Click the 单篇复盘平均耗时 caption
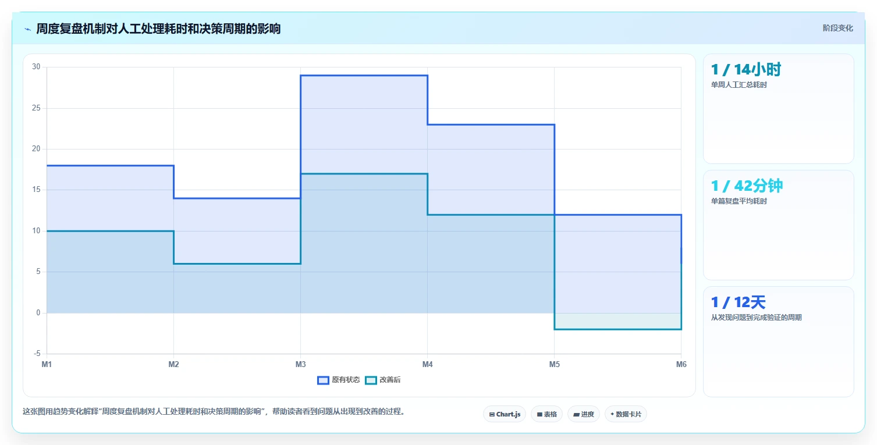877x445 pixels. pyautogui.click(x=739, y=201)
